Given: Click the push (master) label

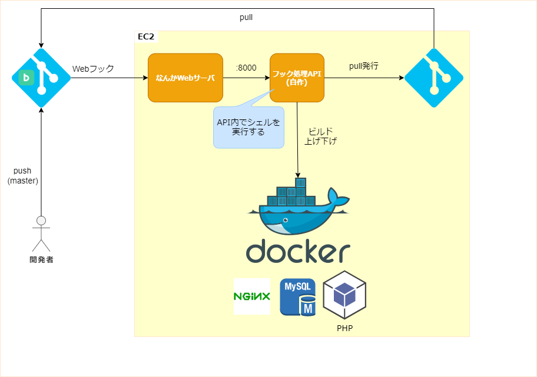Looking at the screenshot, I should [x=22, y=175].
